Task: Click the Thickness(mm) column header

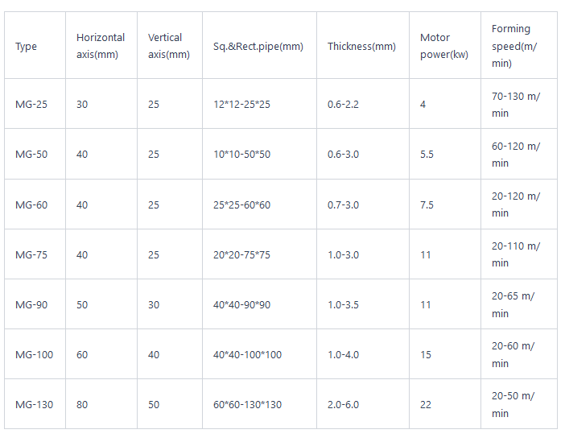Action: [361, 47]
